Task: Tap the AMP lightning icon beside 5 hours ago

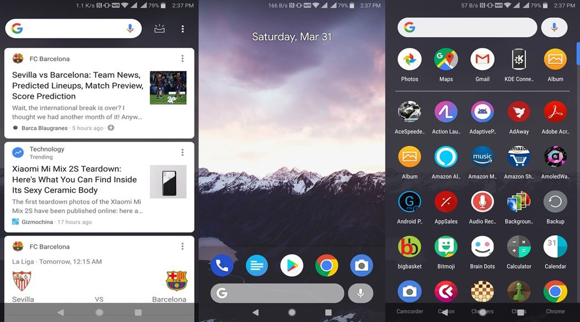Action: click(x=111, y=127)
